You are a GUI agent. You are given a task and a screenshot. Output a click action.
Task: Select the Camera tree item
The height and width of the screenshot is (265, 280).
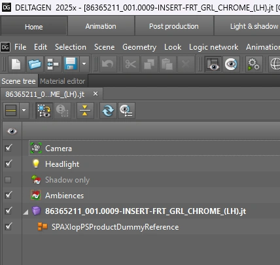pyautogui.click(x=58, y=149)
